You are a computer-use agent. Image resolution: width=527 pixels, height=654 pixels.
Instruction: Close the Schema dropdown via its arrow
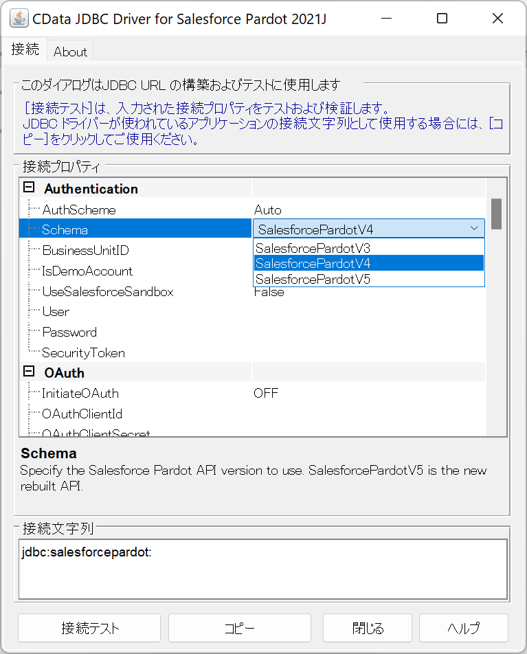coord(473,229)
